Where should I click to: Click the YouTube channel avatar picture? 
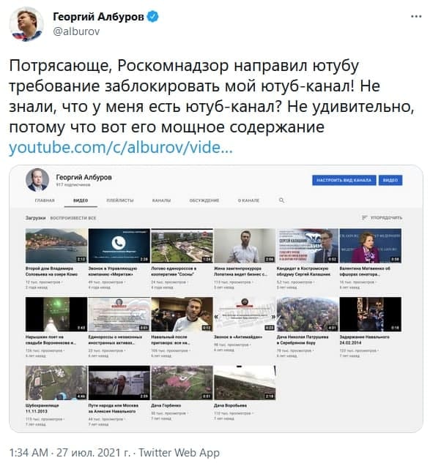(37, 180)
